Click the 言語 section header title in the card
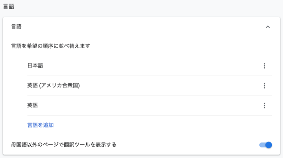The width and height of the screenshot is (283, 158). pyautogui.click(x=16, y=27)
